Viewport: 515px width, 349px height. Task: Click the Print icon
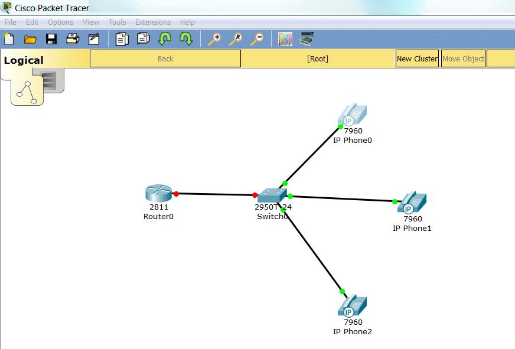click(x=73, y=40)
